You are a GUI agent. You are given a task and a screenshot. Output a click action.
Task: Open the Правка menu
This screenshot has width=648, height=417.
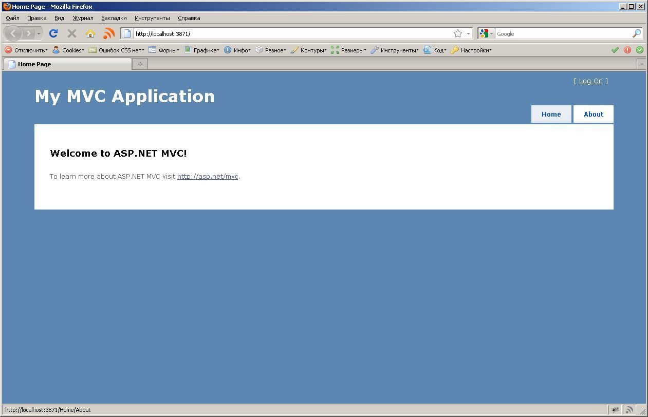37,18
